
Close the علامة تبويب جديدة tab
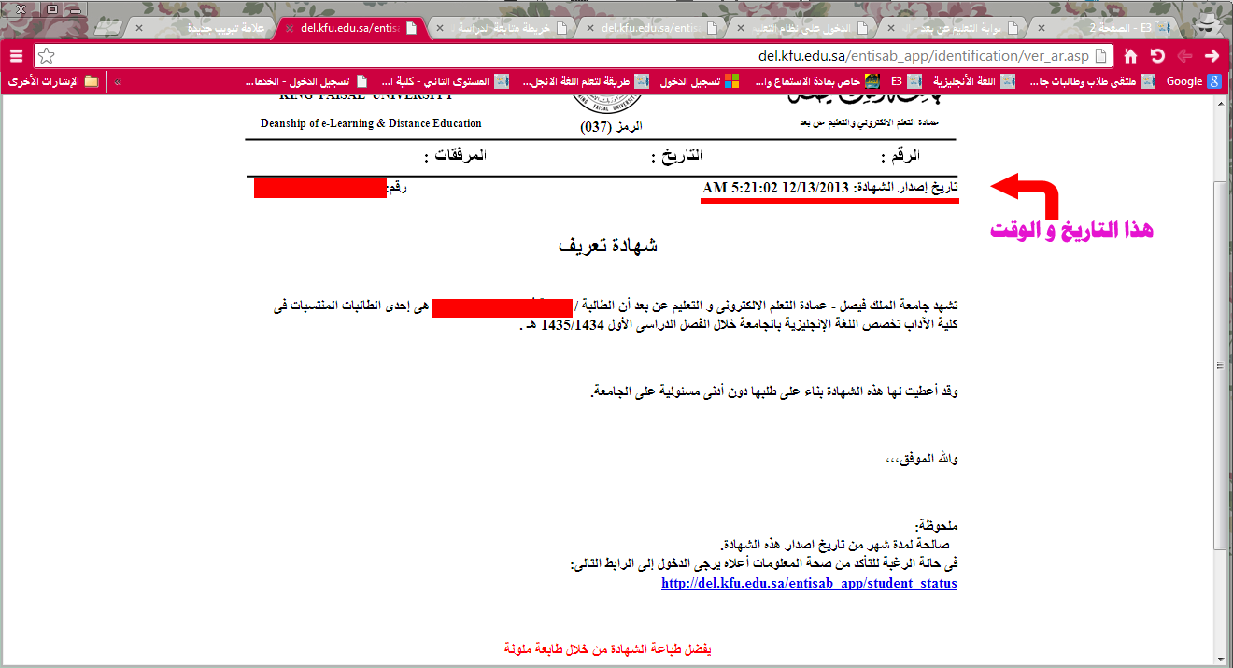pos(139,28)
